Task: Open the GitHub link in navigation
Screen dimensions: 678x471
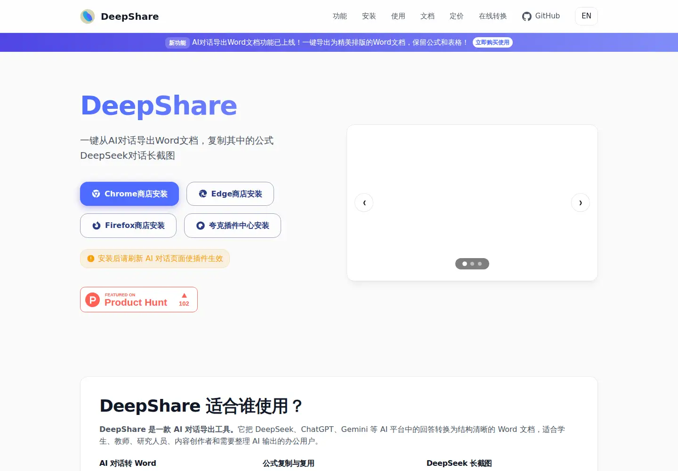Action: (x=541, y=16)
